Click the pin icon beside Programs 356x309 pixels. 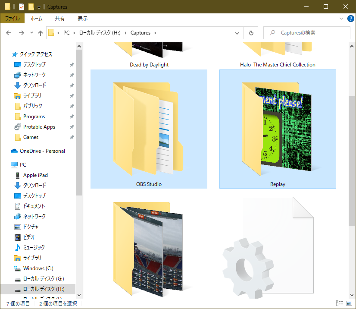[72, 117]
